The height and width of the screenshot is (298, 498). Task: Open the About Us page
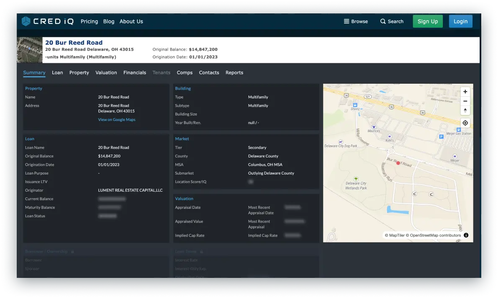pyautogui.click(x=131, y=21)
